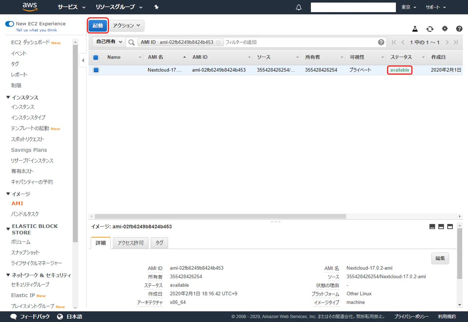Minimize the detail pane layout
The height and width of the screenshot is (322, 468).
(432, 227)
